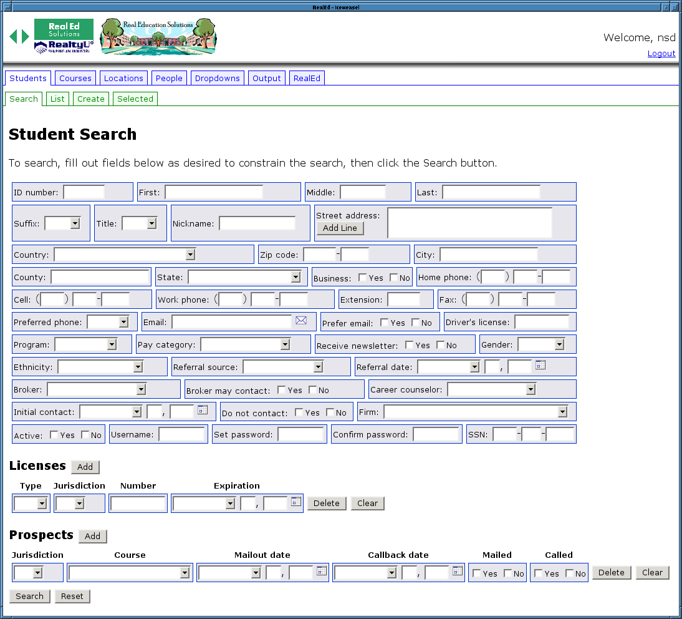Switch to the Courses tab
Viewport: 682px width, 619px height.
[75, 78]
